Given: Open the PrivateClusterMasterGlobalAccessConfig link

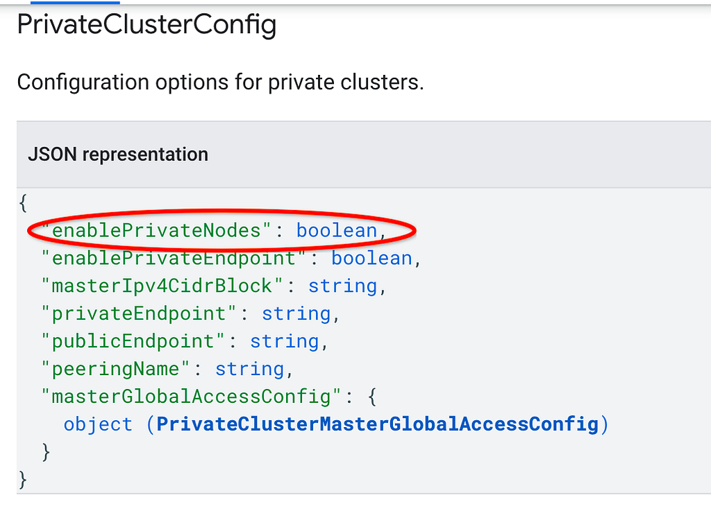Looking at the screenshot, I should tap(377, 424).
